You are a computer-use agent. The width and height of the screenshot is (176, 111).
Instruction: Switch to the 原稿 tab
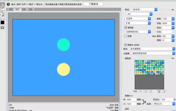click(11, 9)
